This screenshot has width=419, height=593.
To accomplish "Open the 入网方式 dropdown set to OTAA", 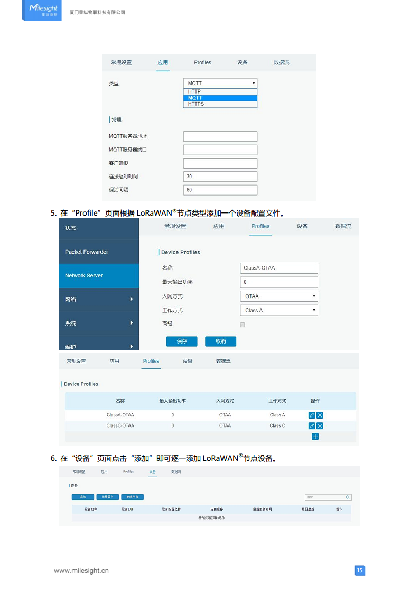I will coord(278,296).
